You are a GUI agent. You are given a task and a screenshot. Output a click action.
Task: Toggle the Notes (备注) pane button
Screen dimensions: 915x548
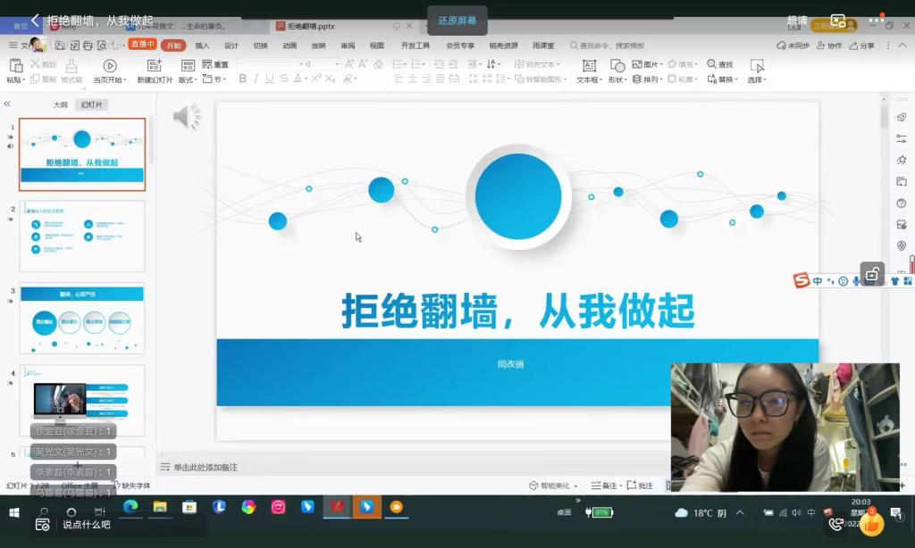[606, 486]
